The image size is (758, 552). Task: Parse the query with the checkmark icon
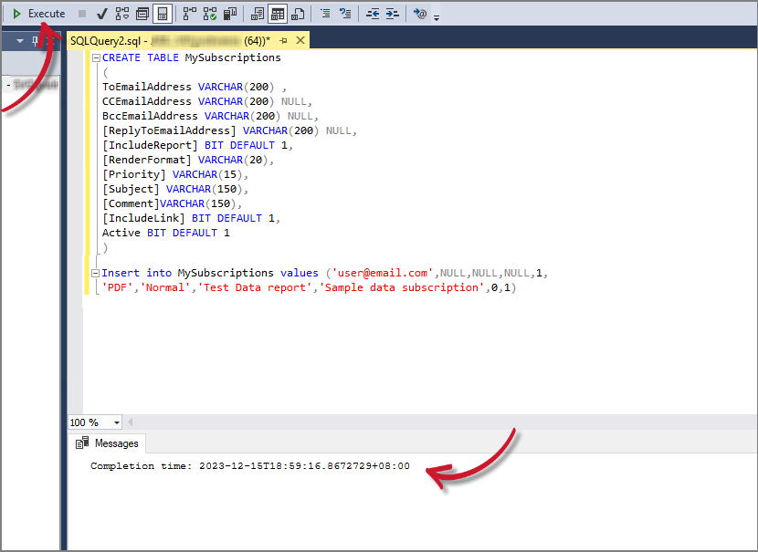pyautogui.click(x=100, y=13)
